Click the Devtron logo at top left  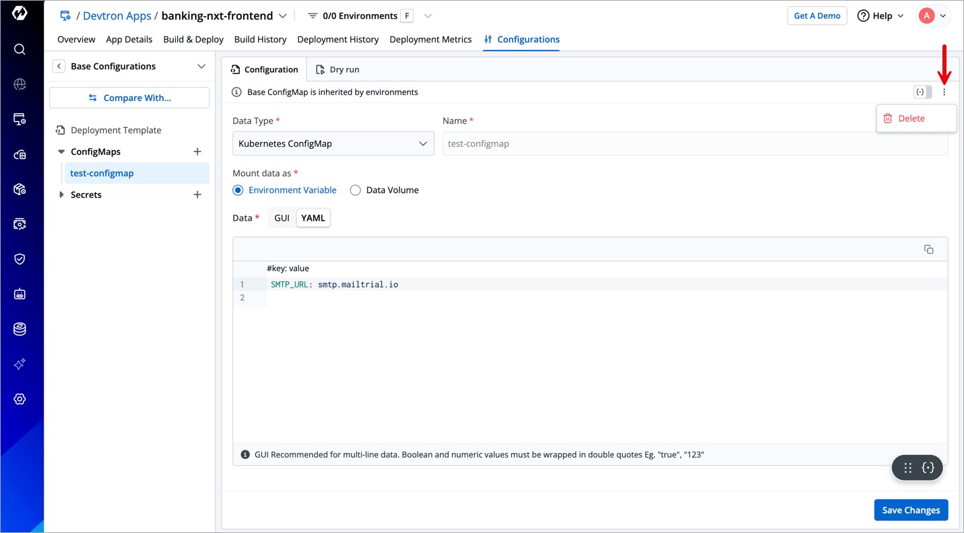click(20, 13)
